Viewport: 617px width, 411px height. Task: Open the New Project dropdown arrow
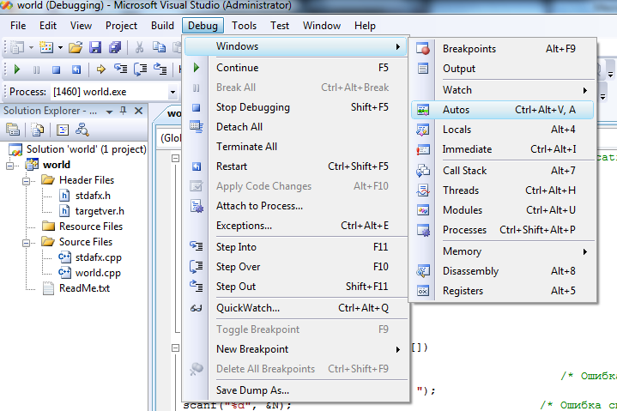pyautogui.click(x=31, y=48)
